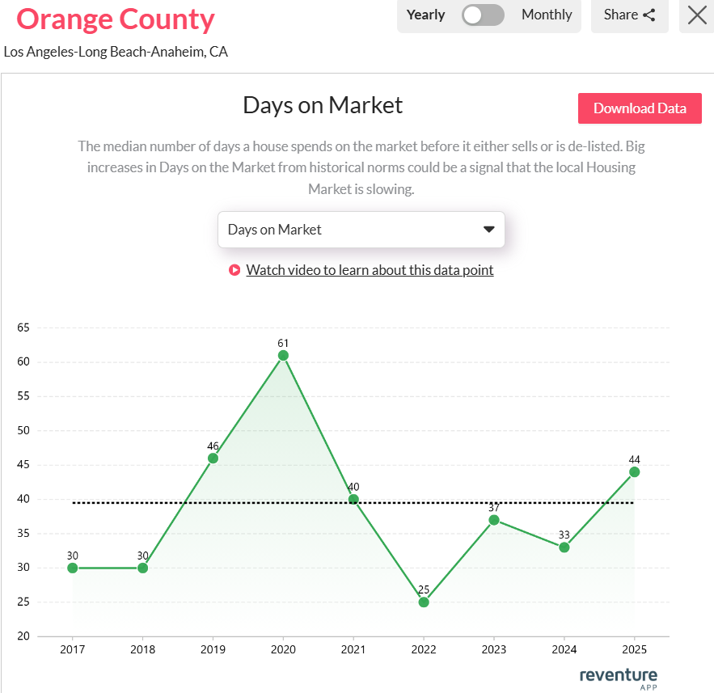
Task: Click the 65 y-axis label
Action: point(23,327)
